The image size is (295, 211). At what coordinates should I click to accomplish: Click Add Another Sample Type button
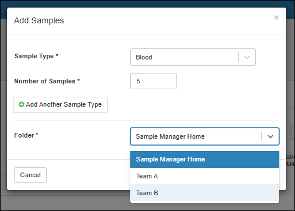[60, 104]
